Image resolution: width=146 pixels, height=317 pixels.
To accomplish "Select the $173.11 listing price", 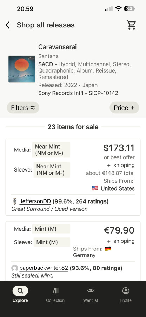I will (119, 148).
